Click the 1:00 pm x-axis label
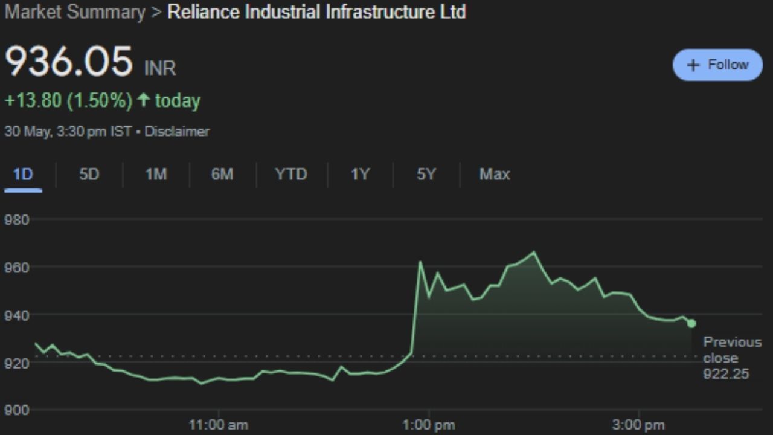773x435 pixels. click(x=428, y=425)
